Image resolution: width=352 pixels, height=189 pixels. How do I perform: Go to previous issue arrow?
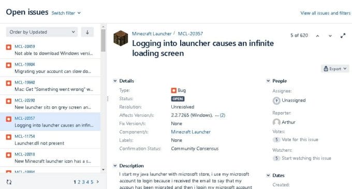(317, 36)
